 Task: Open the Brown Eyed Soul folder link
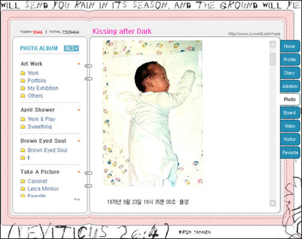(x=48, y=150)
